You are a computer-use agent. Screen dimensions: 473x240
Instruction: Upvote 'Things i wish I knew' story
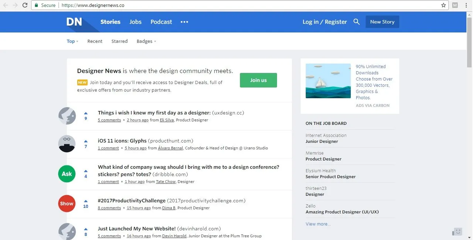click(86, 113)
